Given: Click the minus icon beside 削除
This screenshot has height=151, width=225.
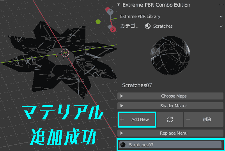Looking at the screenshot, I should [x=188, y=119].
